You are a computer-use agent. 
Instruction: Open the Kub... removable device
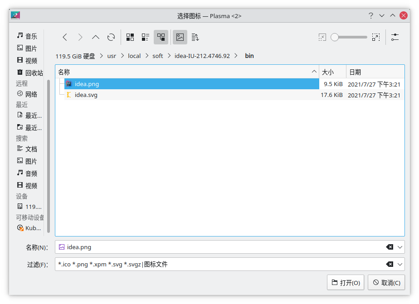tap(29, 228)
